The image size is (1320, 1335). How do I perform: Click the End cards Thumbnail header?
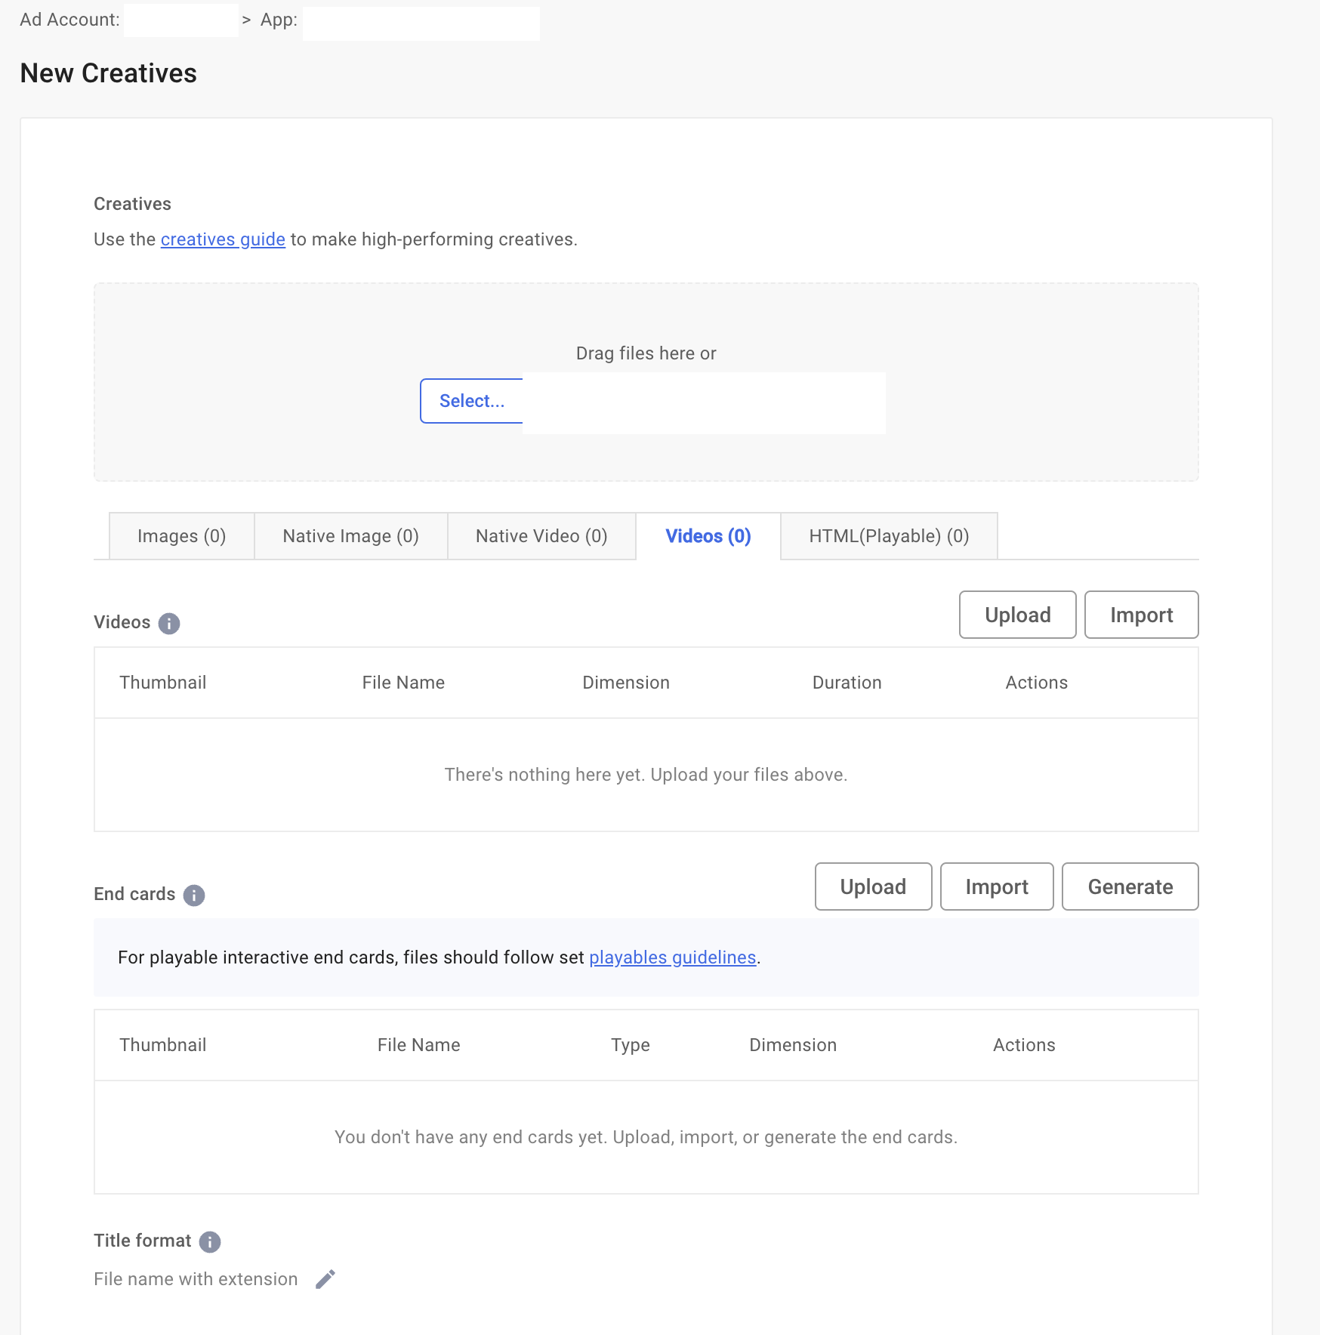[x=163, y=1045]
